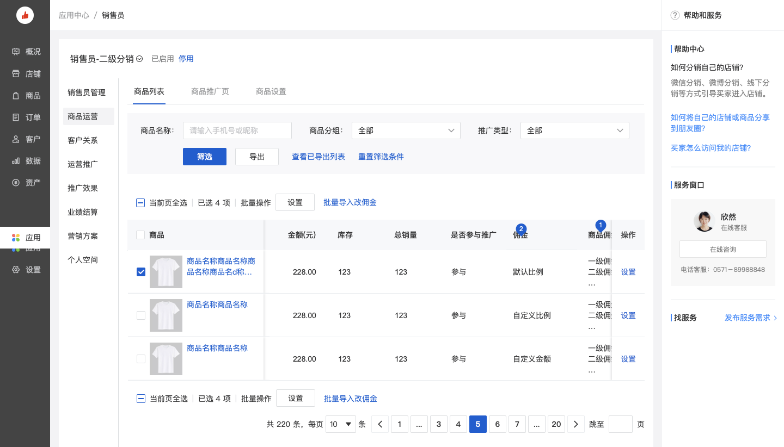Click the help question mark icon
Viewport: 784px width, 447px height.
point(675,15)
